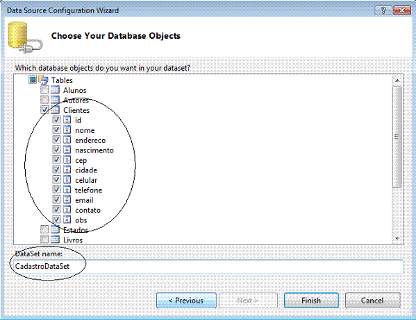Image resolution: width=416 pixels, height=320 pixels.
Task: Click the Clientes table icon
Action: coord(55,110)
